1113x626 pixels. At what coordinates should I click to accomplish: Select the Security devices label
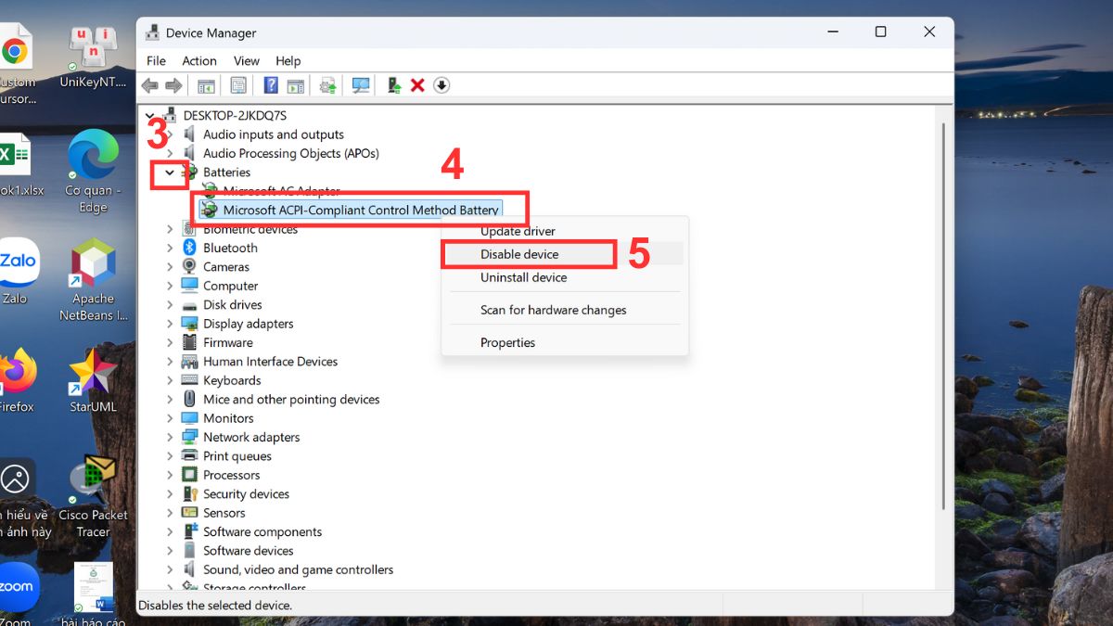click(247, 494)
